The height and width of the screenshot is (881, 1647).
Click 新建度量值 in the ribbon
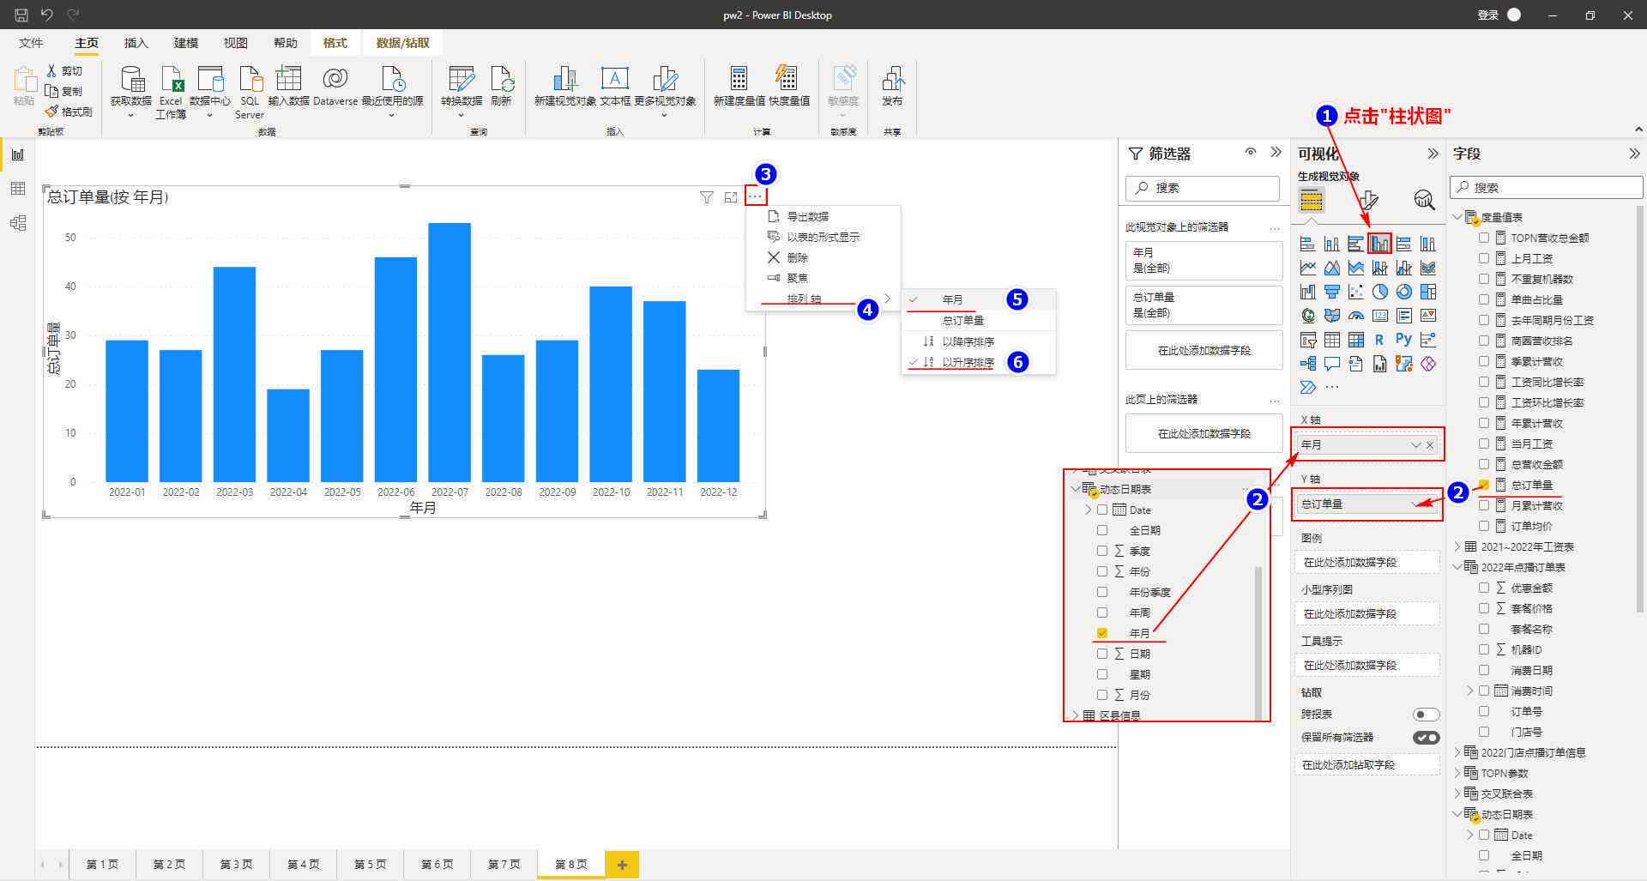coord(739,86)
